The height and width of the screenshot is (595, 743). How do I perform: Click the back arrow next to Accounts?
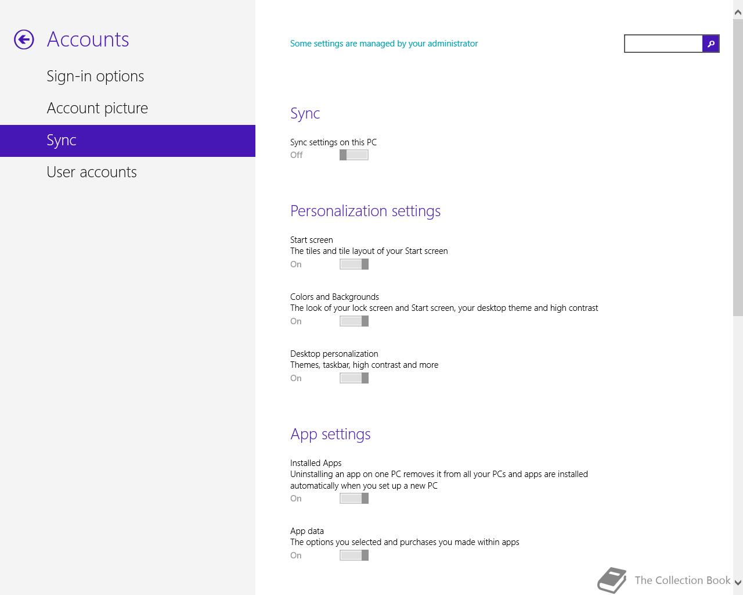[24, 40]
